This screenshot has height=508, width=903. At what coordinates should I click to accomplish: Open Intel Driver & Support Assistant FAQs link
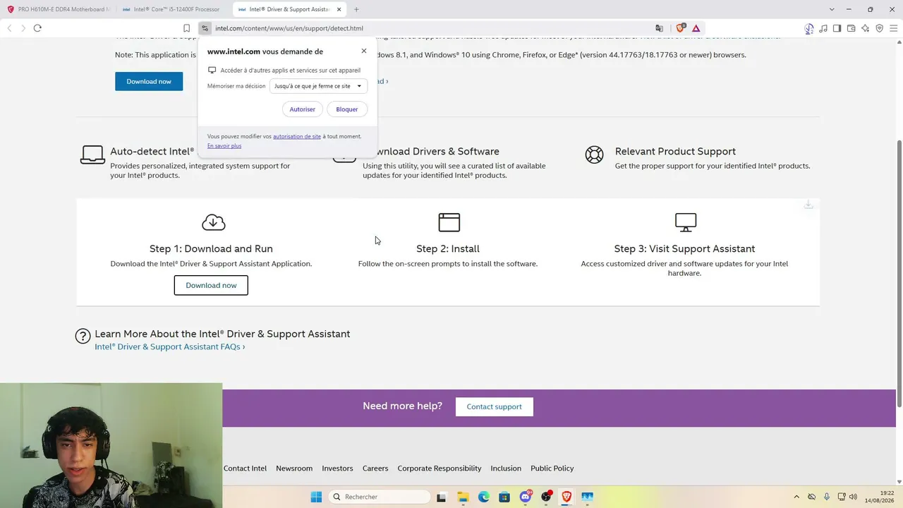pos(170,346)
